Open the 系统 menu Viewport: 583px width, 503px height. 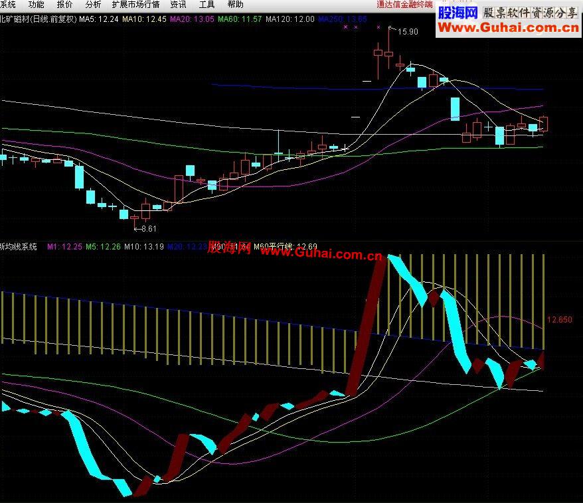7,5
